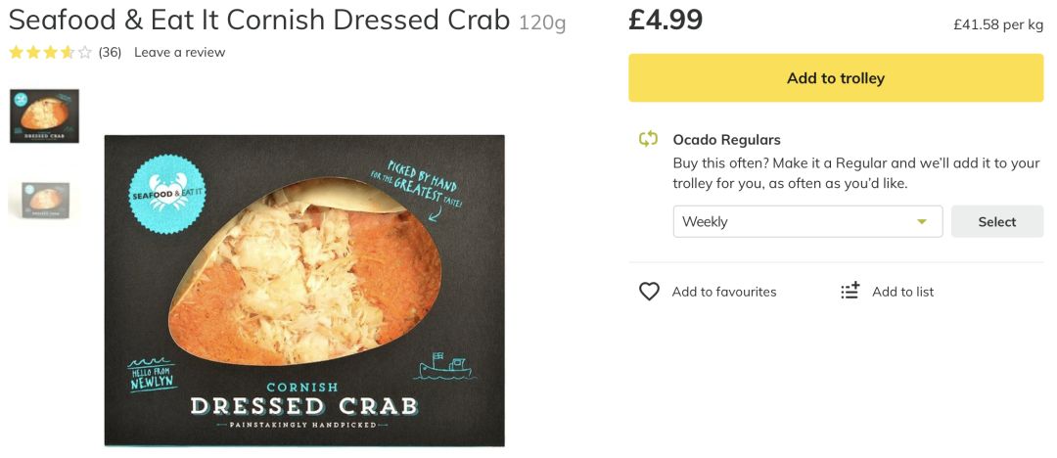The height and width of the screenshot is (458, 1057).
Task: Open the 36 reviews count
Action: (x=110, y=53)
